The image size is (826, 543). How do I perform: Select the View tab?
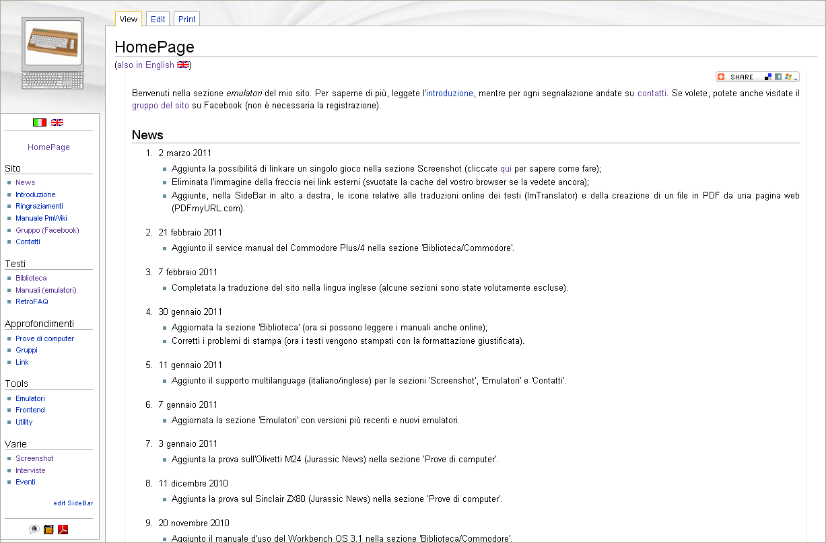pos(129,19)
